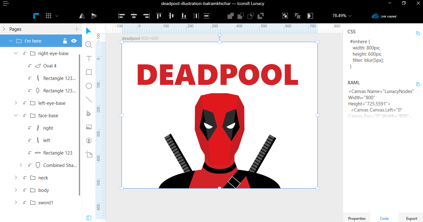This screenshot has width=423, height=222.
Task: Toggle the layers panel icon at bottom
Action: click(x=89, y=218)
